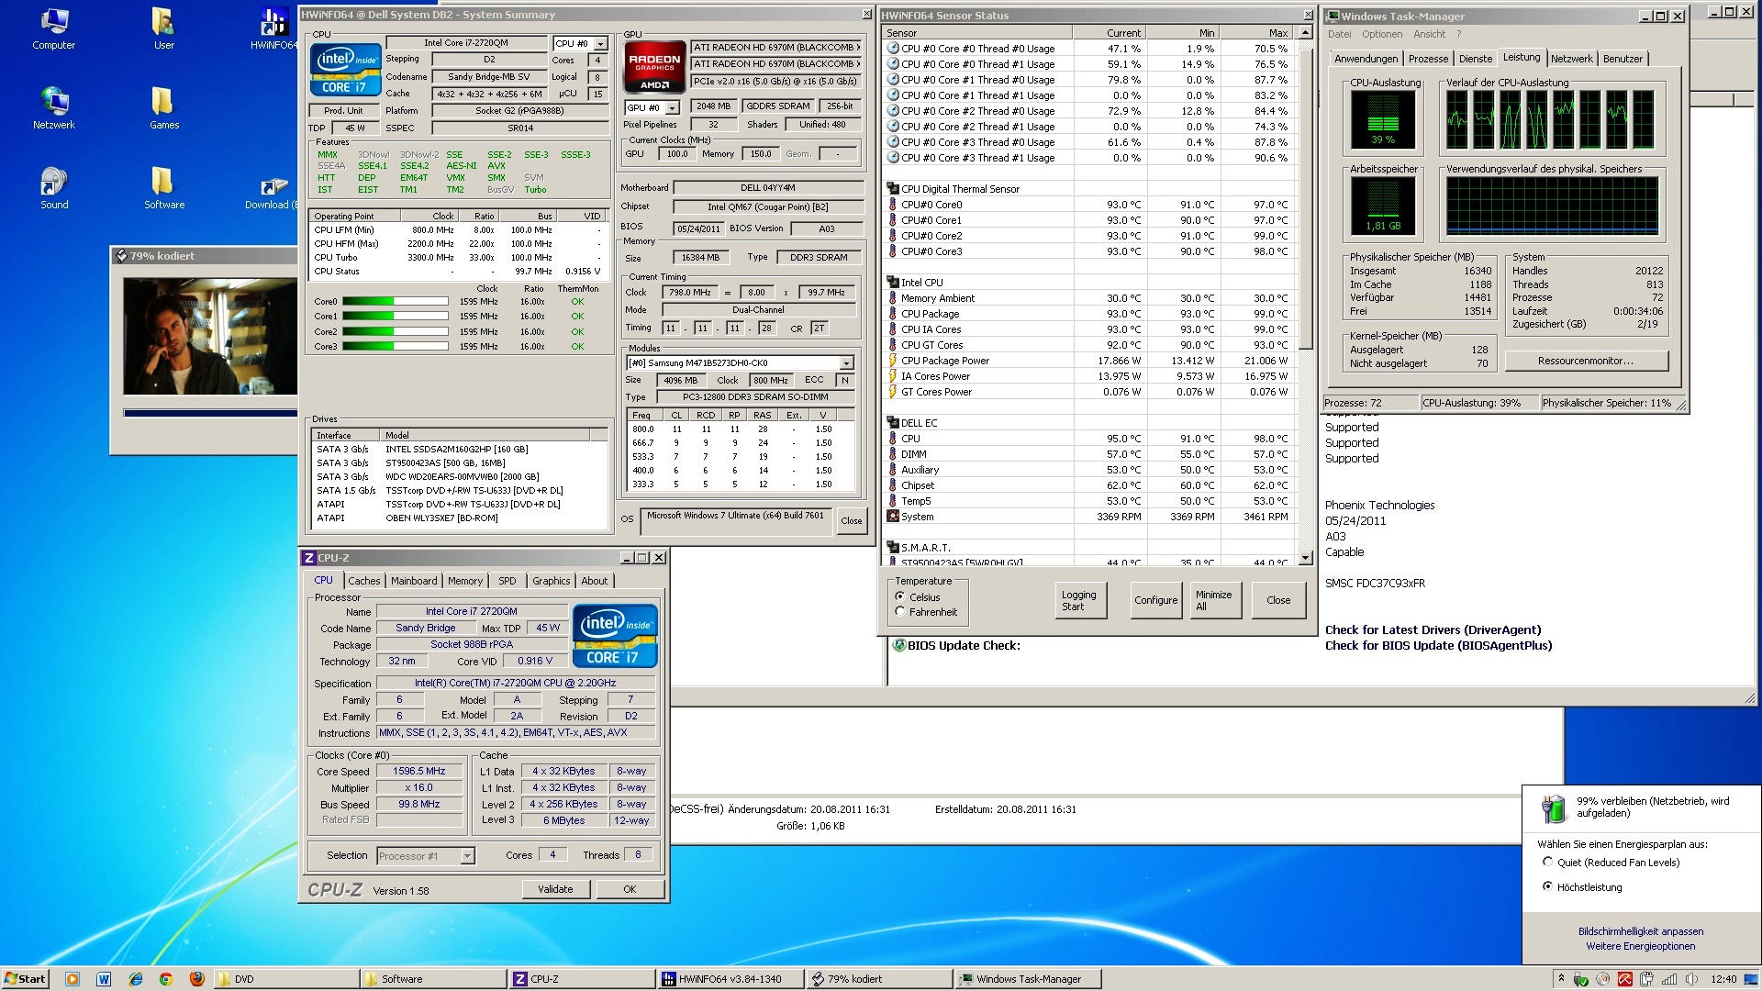Open the SPD tab in CPU-Z
This screenshot has width=1762, height=991.
click(507, 581)
